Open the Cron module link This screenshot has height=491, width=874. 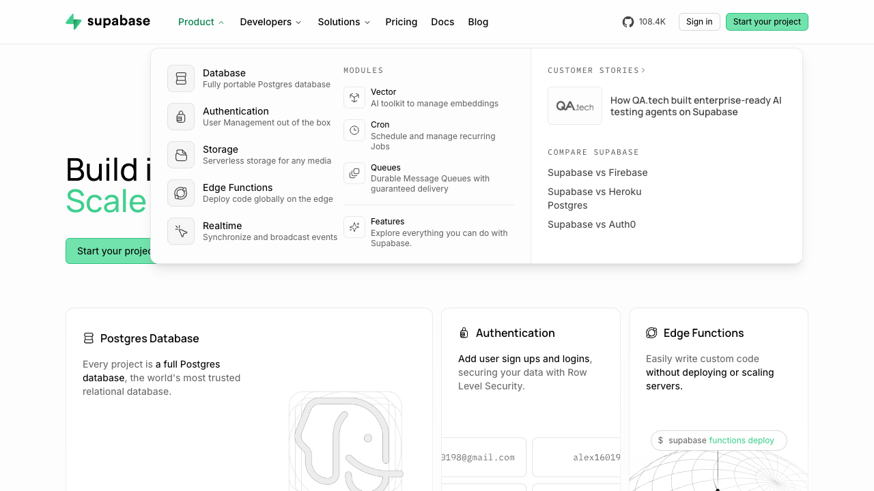click(x=428, y=136)
